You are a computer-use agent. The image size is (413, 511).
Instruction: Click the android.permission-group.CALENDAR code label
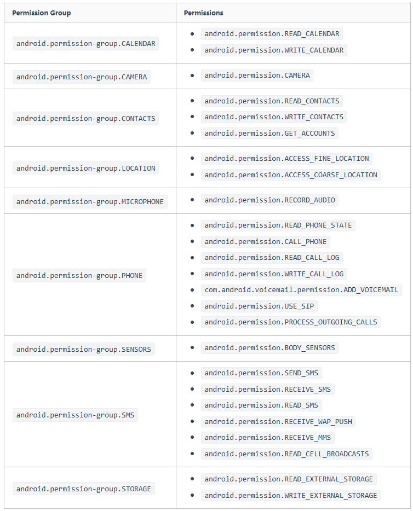click(85, 44)
